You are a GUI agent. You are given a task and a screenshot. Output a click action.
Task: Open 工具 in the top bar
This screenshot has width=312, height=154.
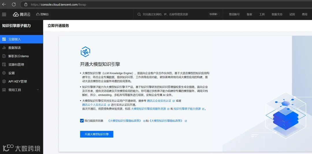262,14
